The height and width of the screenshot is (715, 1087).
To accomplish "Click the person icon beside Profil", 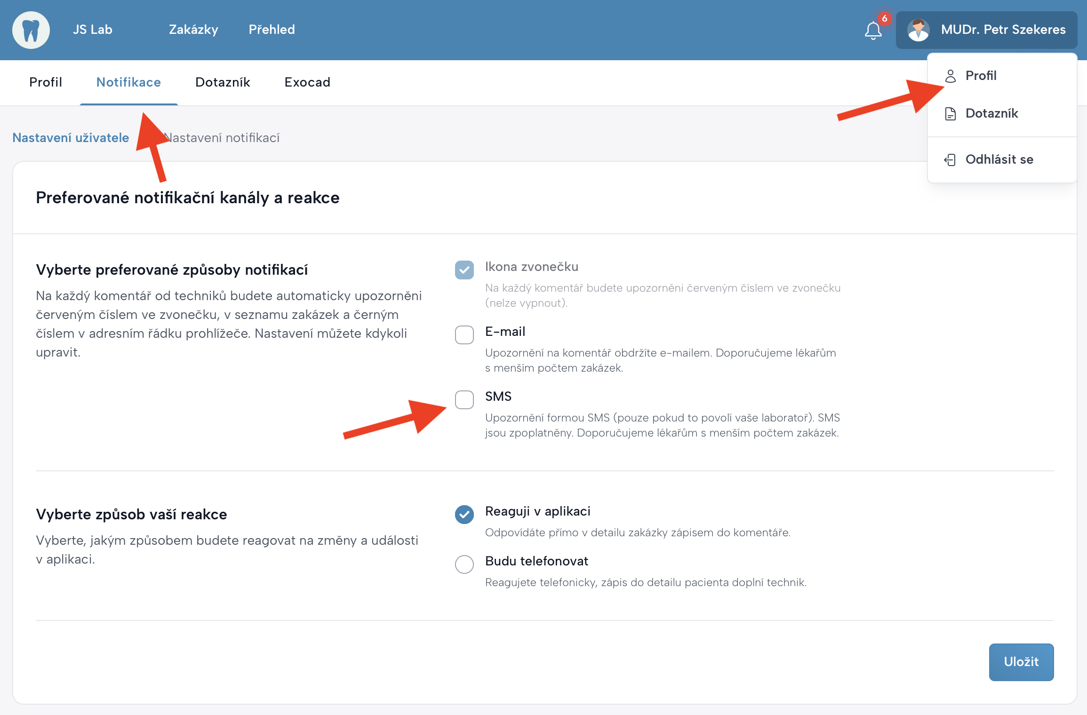I will pyautogui.click(x=950, y=76).
